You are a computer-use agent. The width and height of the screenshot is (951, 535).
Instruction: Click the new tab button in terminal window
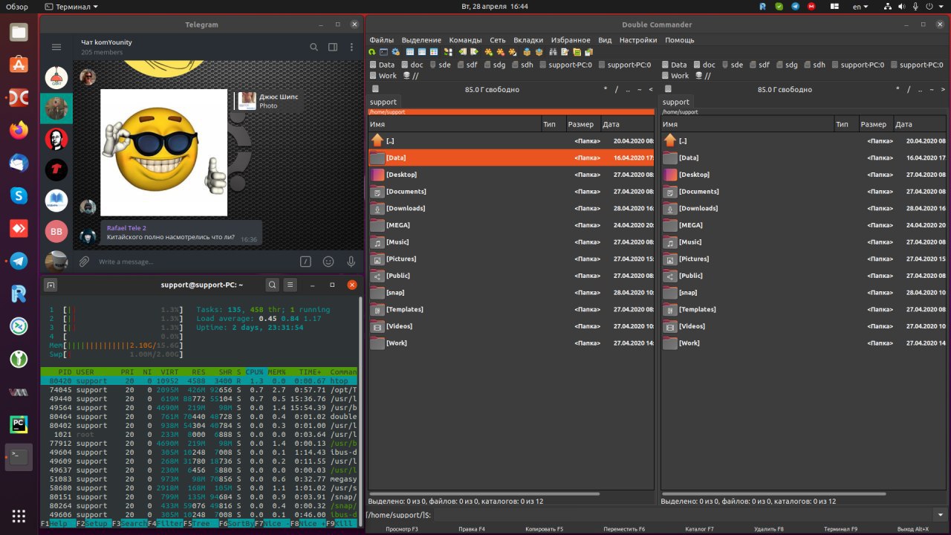[51, 285]
